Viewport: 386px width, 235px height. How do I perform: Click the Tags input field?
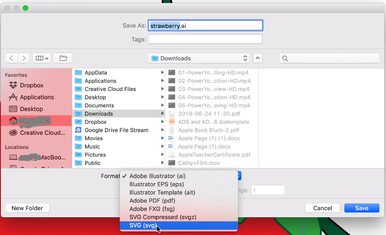pyautogui.click(x=206, y=39)
